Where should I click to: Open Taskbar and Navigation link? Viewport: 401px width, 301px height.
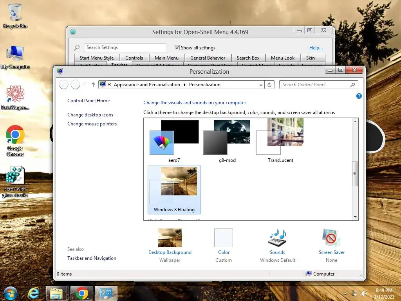[x=92, y=258]
